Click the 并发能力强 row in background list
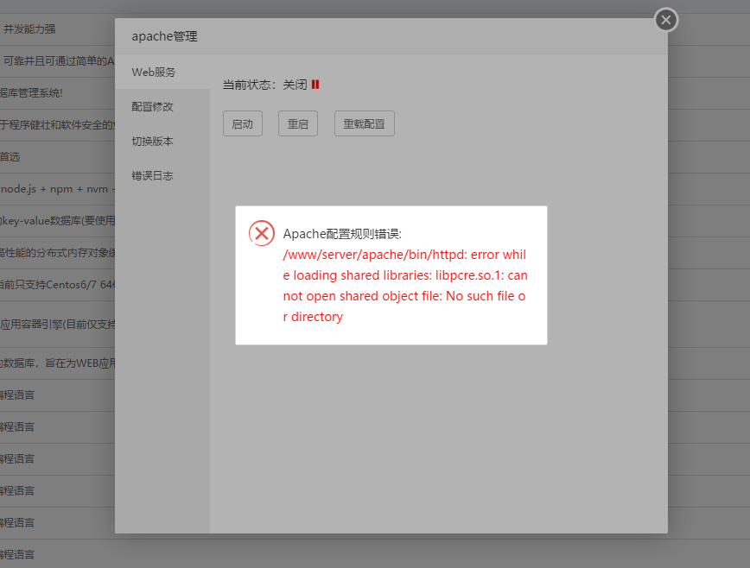Image resolution: width=750 pixels, height=568 pixels. coord(57,29)
